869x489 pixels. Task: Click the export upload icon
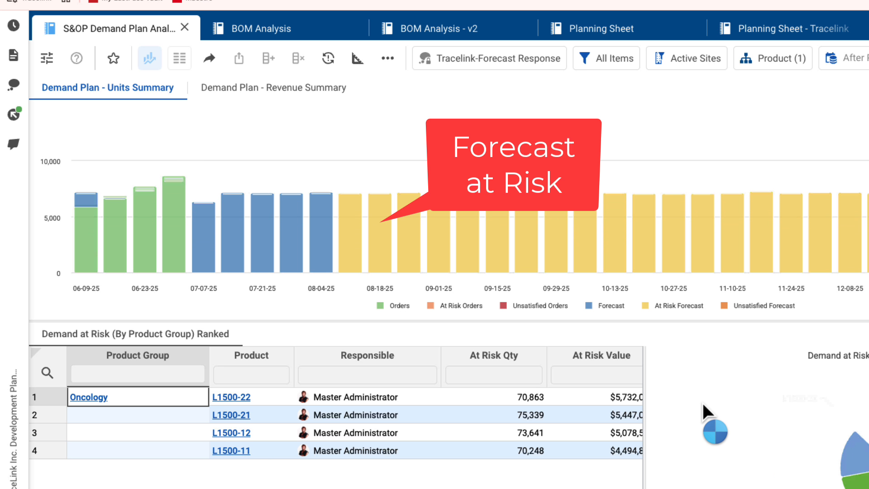(239, 58)
